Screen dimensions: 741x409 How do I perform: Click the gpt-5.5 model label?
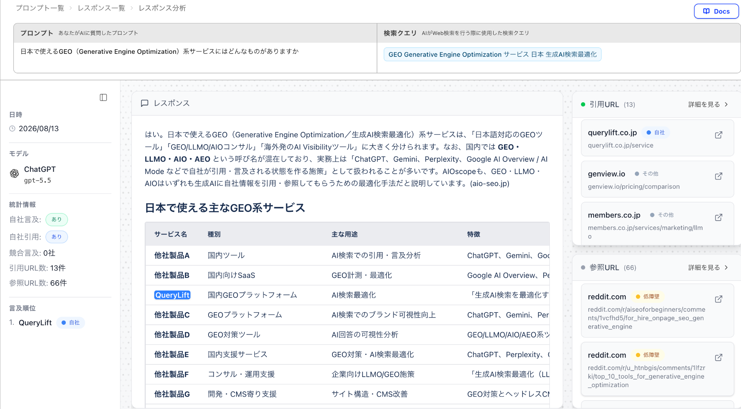38,181
